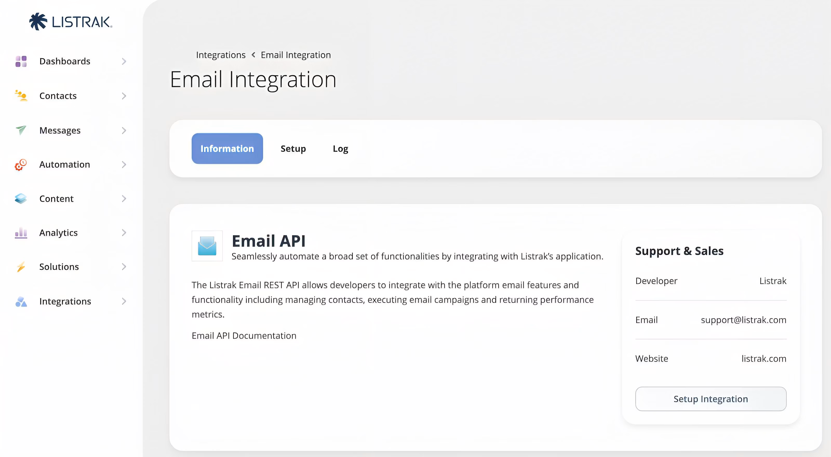This screenshot has height=457, width=831.
Task: Click the Developer label
Action: coord(656,281)
